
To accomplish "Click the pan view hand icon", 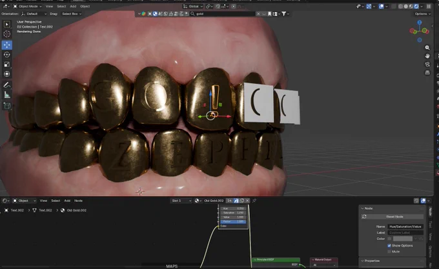I will 427,56.
